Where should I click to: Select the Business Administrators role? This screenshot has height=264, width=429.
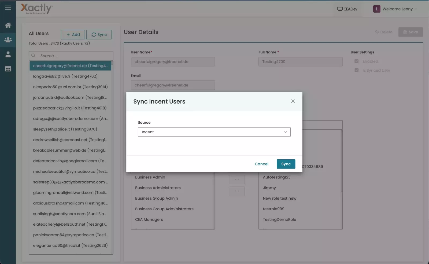(x=172, y=188)
